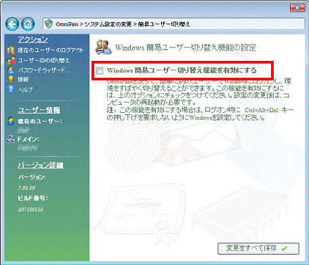Click the logout icon beside 現在のユーザーのログアウト
This screenshot has width=309, height=265.
(x=11, y=50)
